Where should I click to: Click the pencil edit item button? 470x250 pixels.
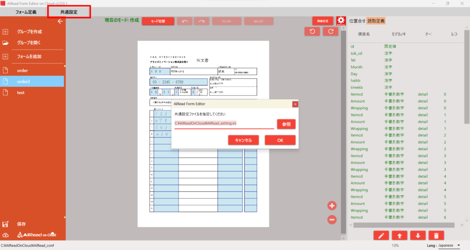(x=381, y=235)
